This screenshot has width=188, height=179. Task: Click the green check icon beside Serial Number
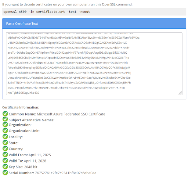tap(5, 173)
